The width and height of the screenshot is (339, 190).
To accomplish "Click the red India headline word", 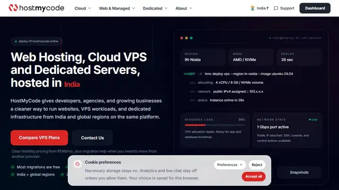I will (x=72, y=84).
